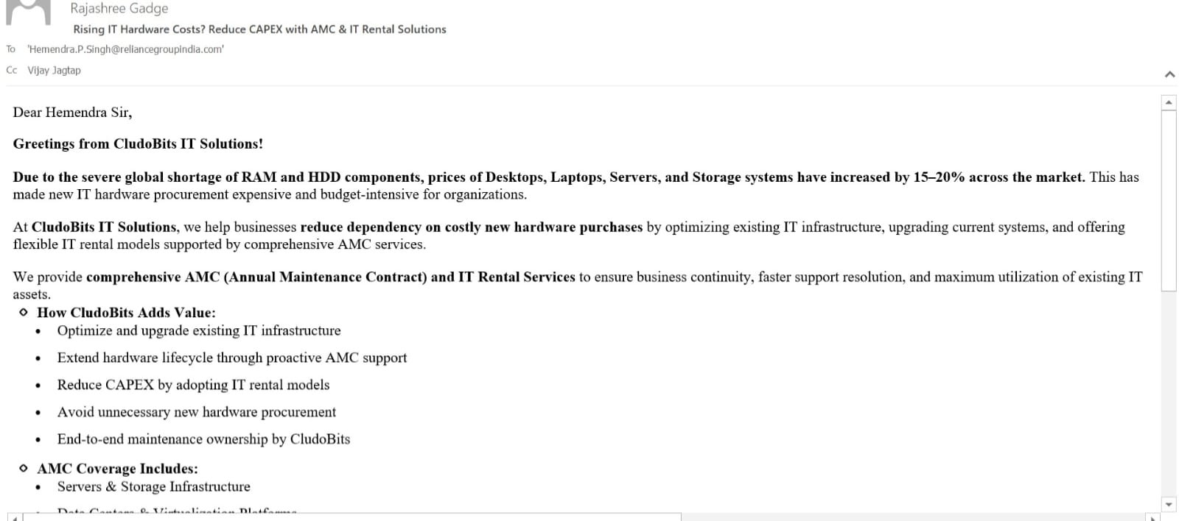Click "Greetings from CludoBits IT Solutions!" heading

138,144
